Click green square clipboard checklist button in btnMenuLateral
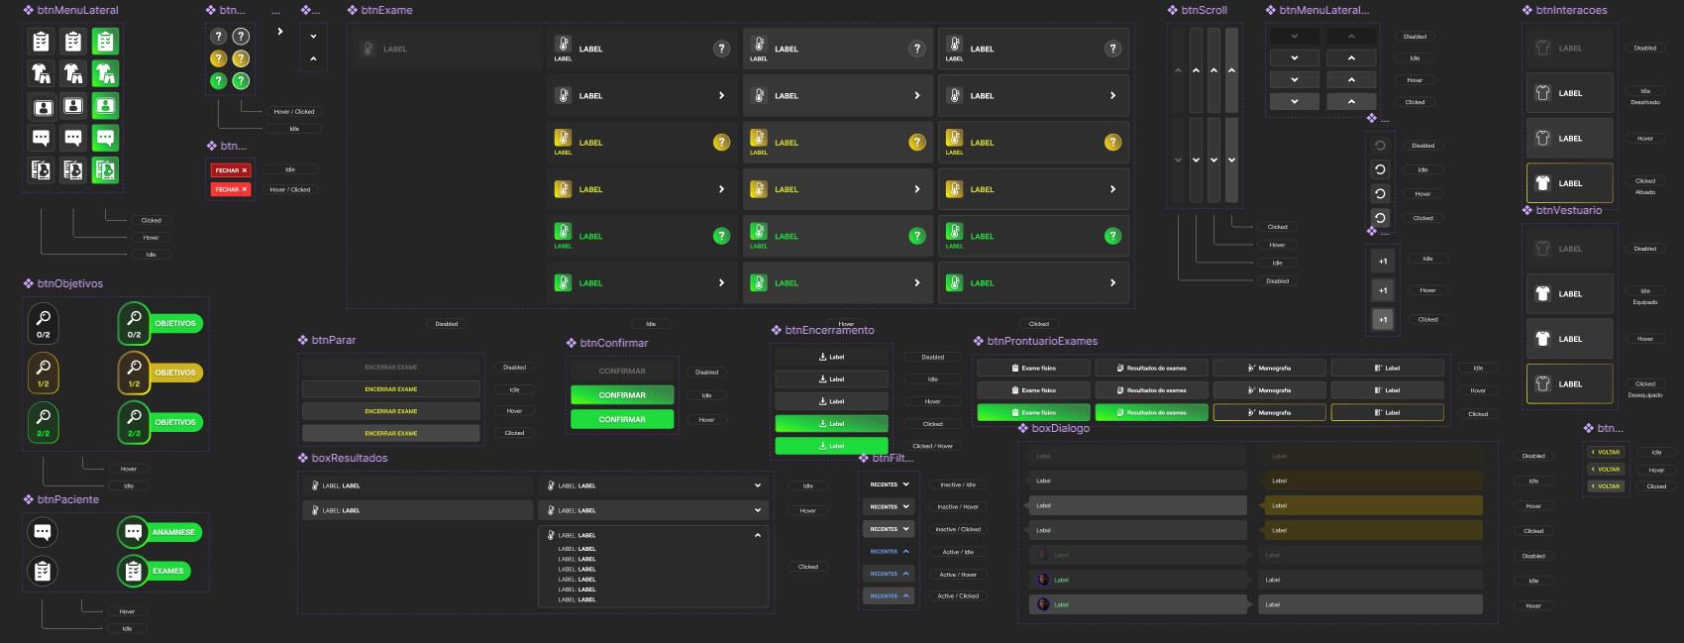This screenshot has width=1684, height=643. 105,42
